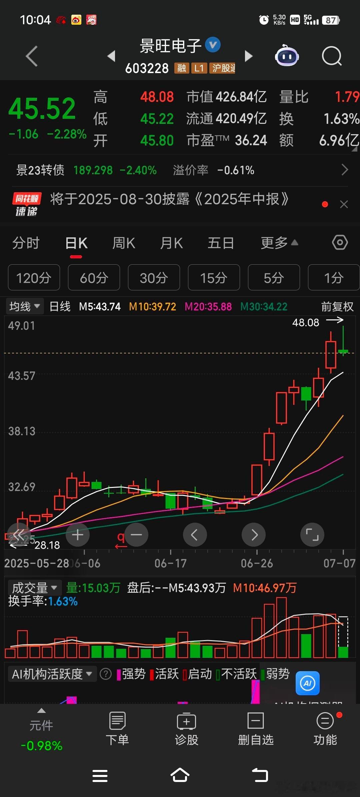
Task: Select the 日K daily tab
Action: point(76,243)
